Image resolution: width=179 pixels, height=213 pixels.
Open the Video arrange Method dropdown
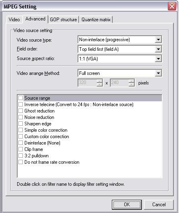point(158,73)
